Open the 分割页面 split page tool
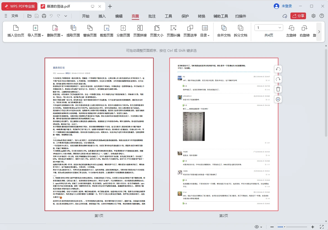 [x=123, y=31]
